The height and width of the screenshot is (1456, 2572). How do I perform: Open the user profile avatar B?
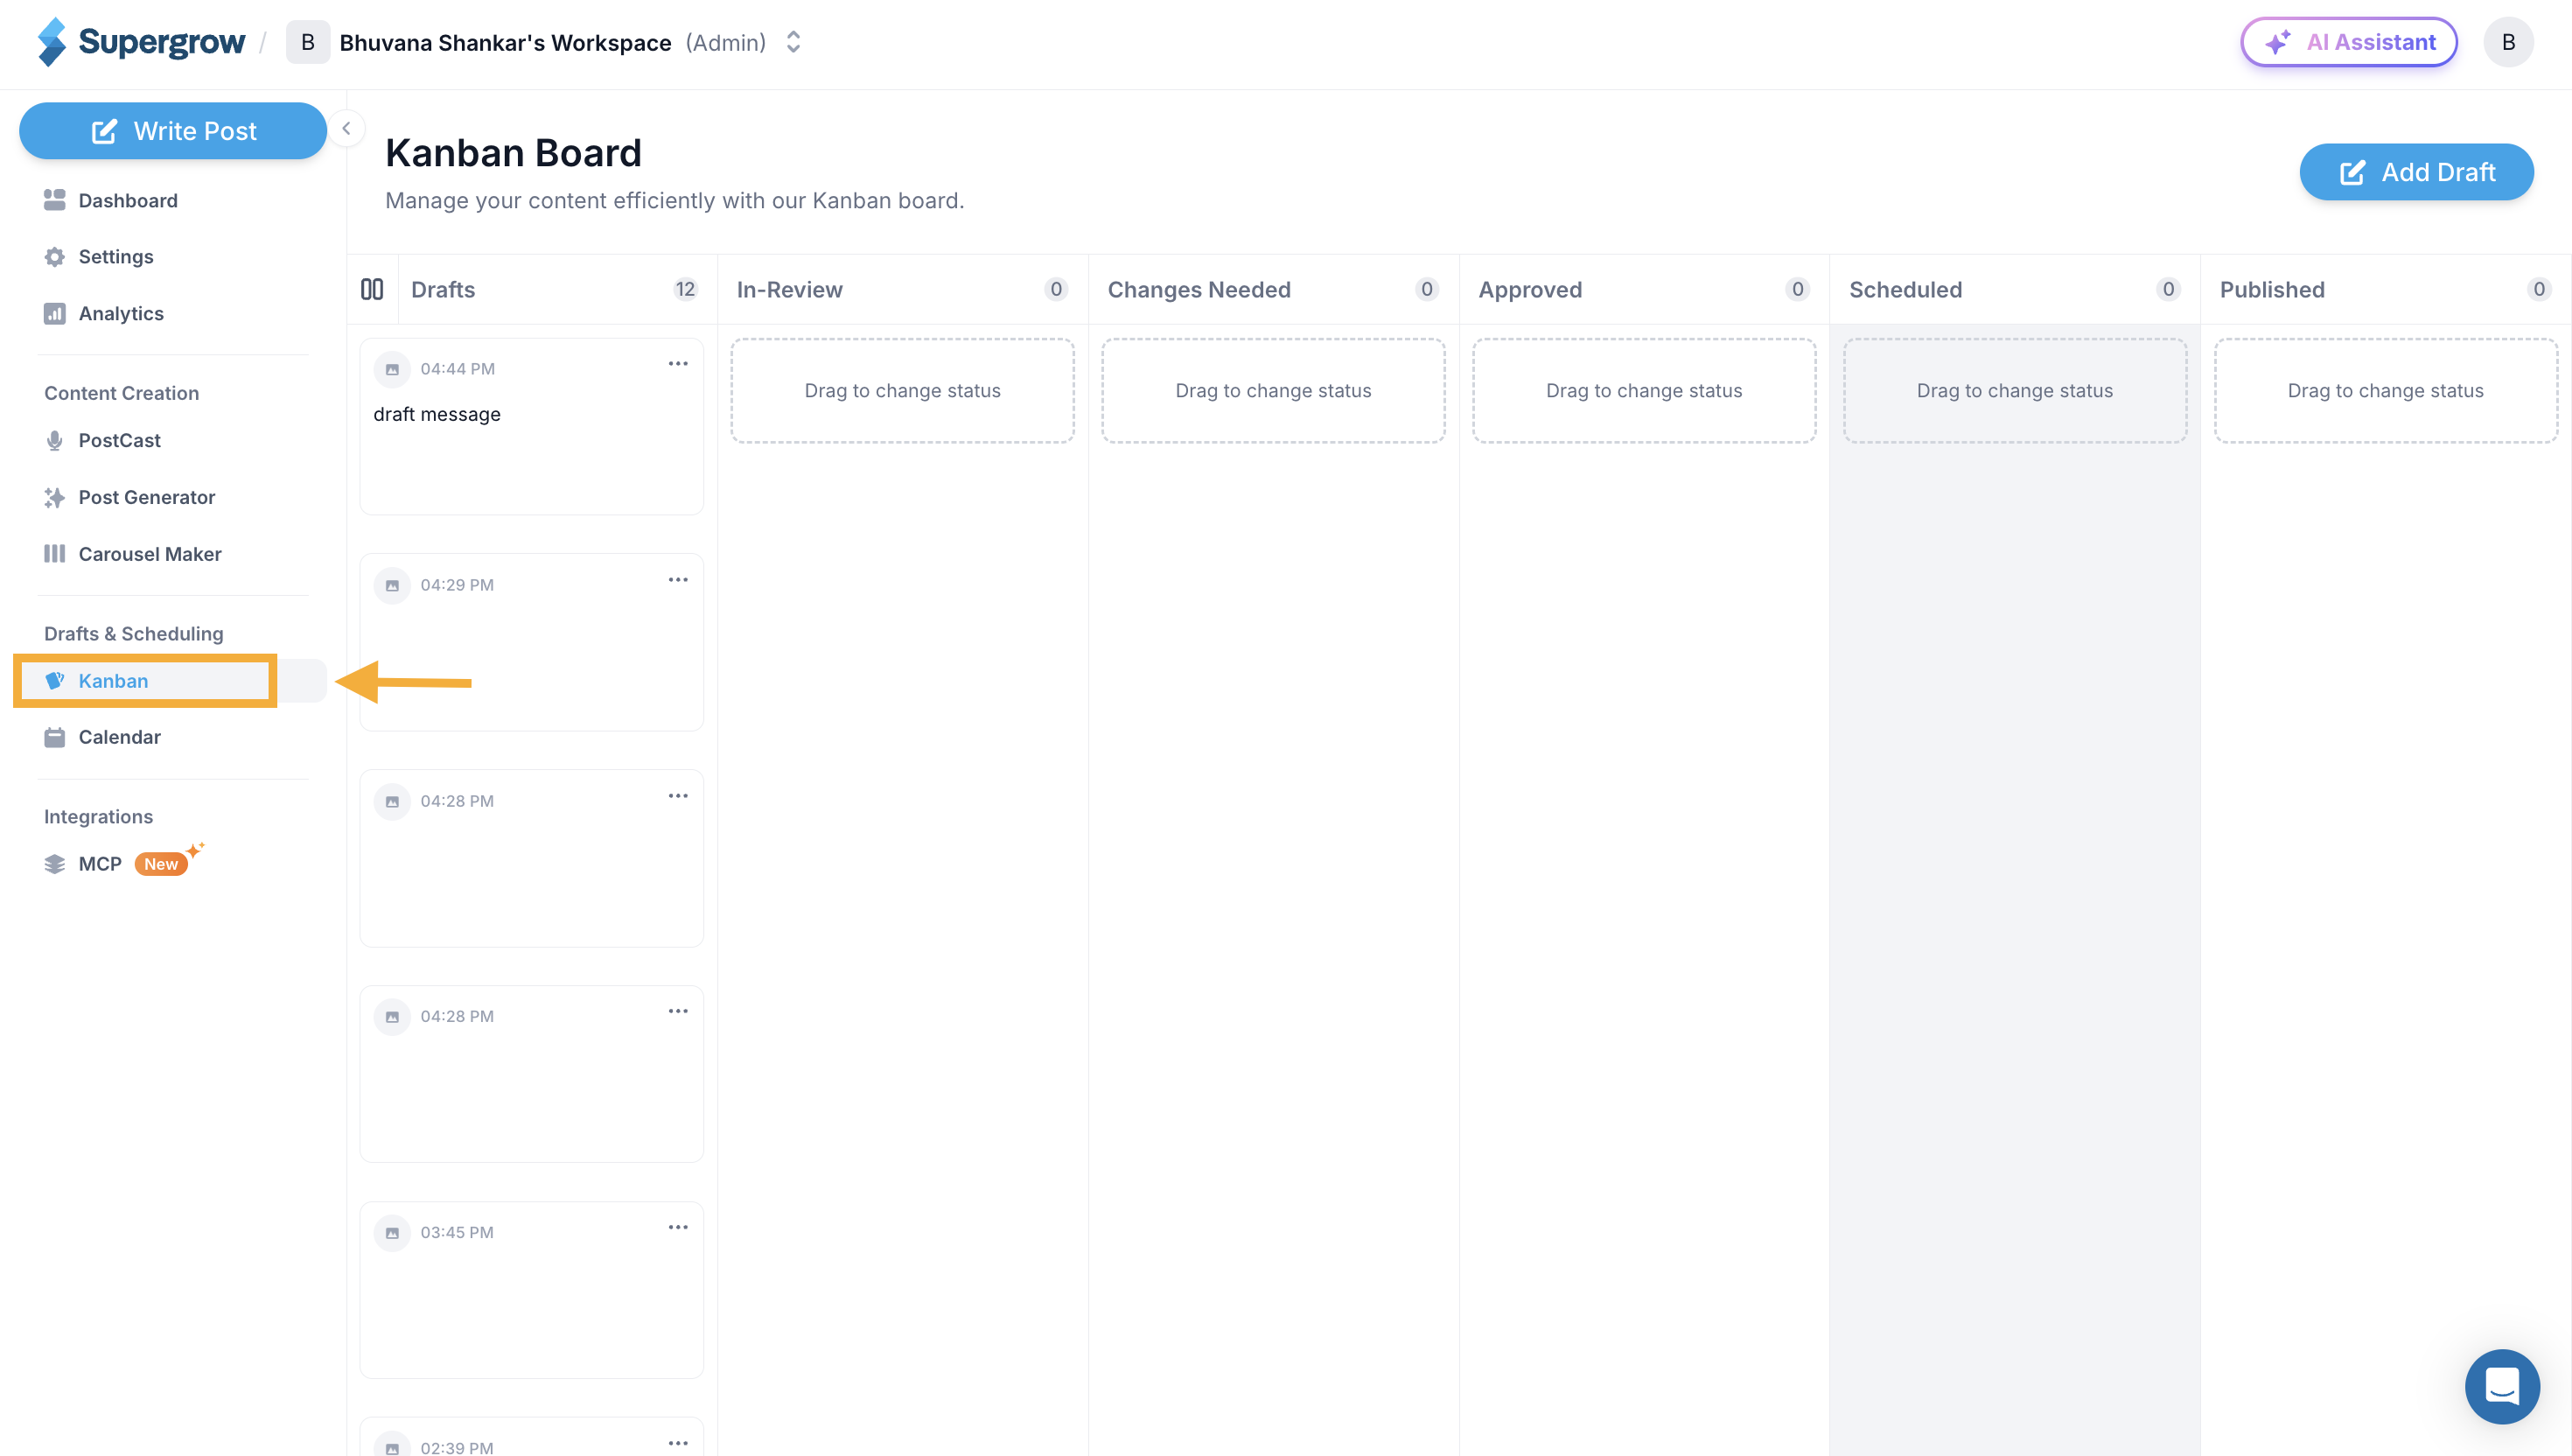(x=2508, y=42)
